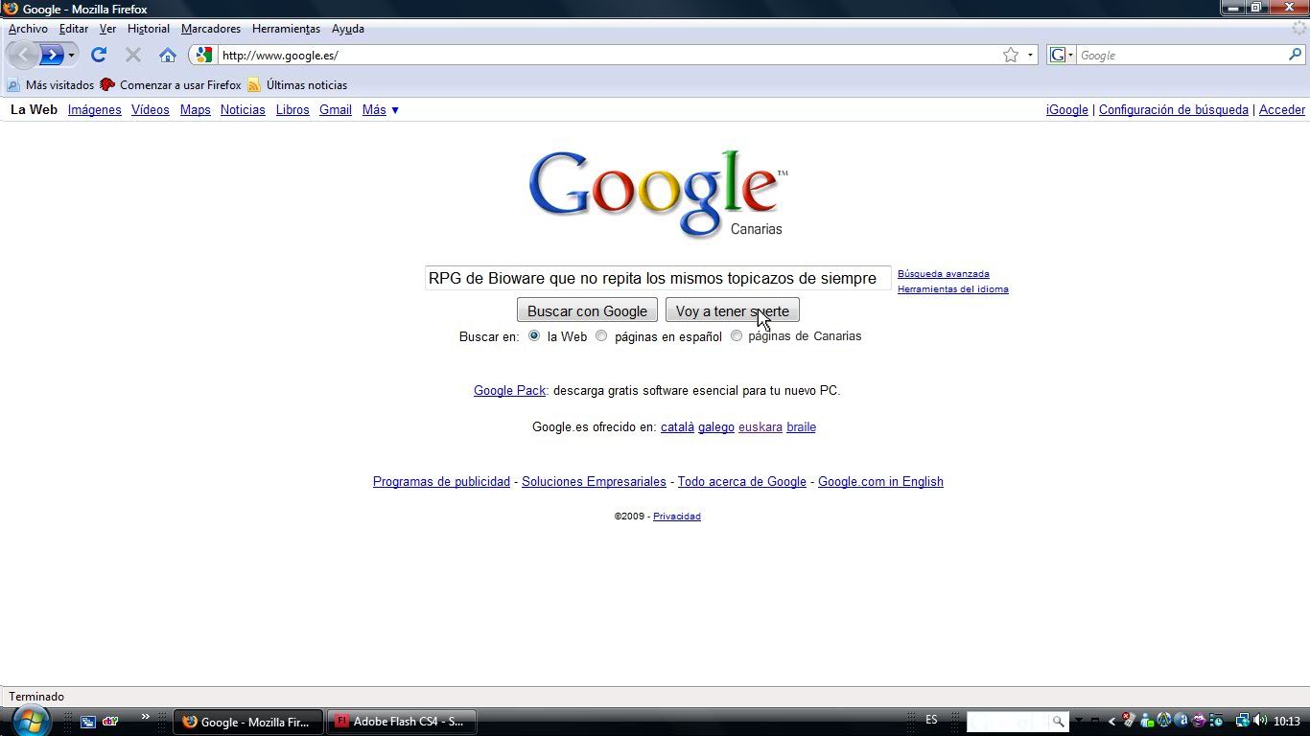Open the Gmail link
Image resolution: width=1310 pixels, height=736 pixels.
tap(336, 110)
